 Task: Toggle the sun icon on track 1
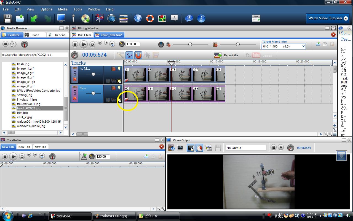pos(119,81)
